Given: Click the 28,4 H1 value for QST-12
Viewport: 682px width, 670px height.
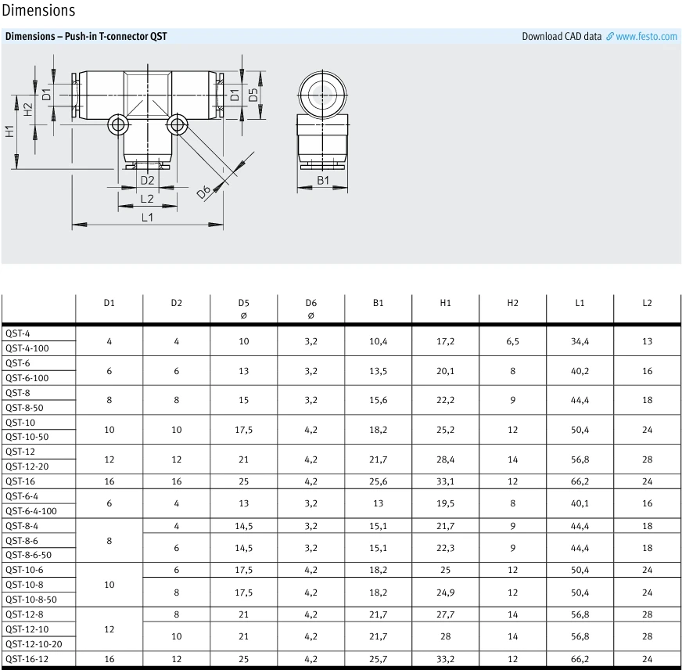Looking at the screenshot, I should pos(445,459).
